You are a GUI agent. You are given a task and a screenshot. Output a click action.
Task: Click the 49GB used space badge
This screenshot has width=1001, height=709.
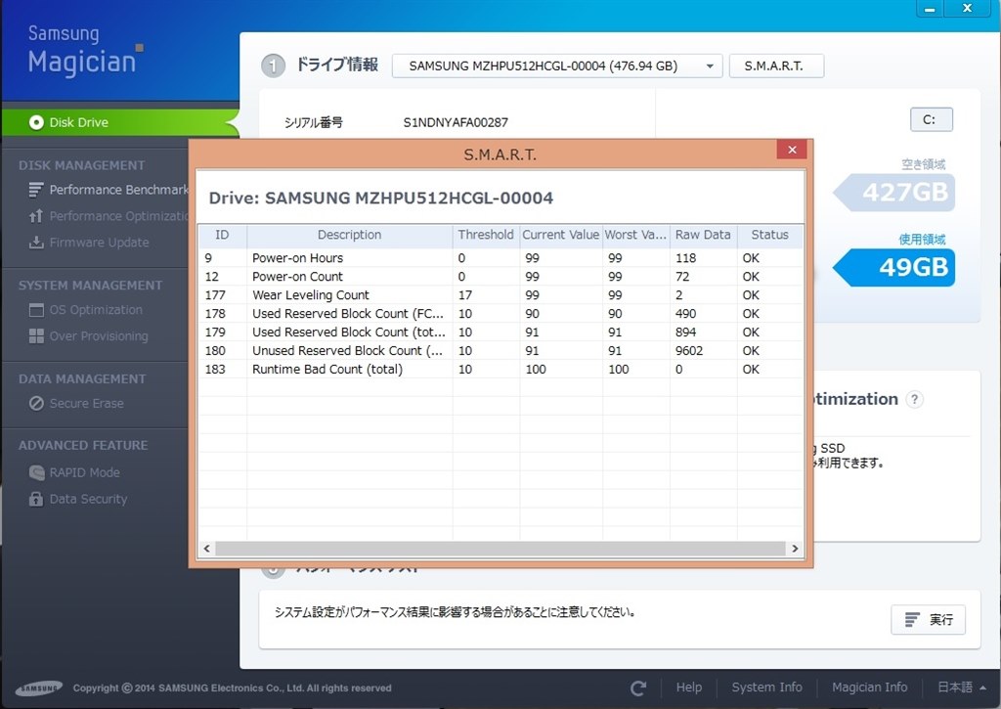point(895,267)
